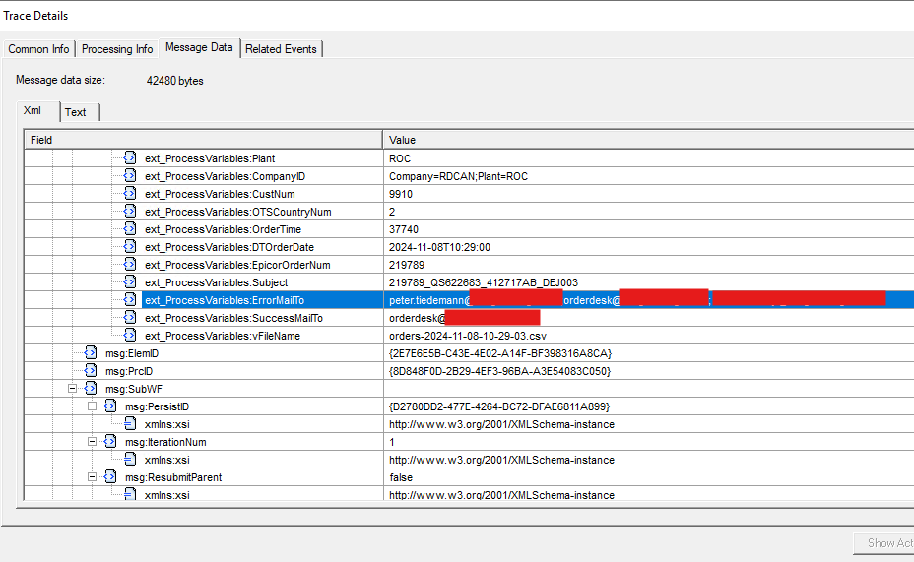
Task: Collapse the msg:PersistID tree node
Action: [x=93, y=406]
